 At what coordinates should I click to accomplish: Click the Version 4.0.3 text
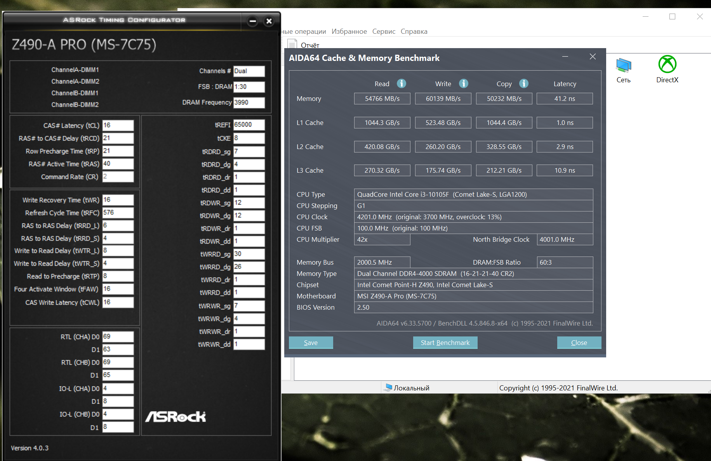point(30,448)
